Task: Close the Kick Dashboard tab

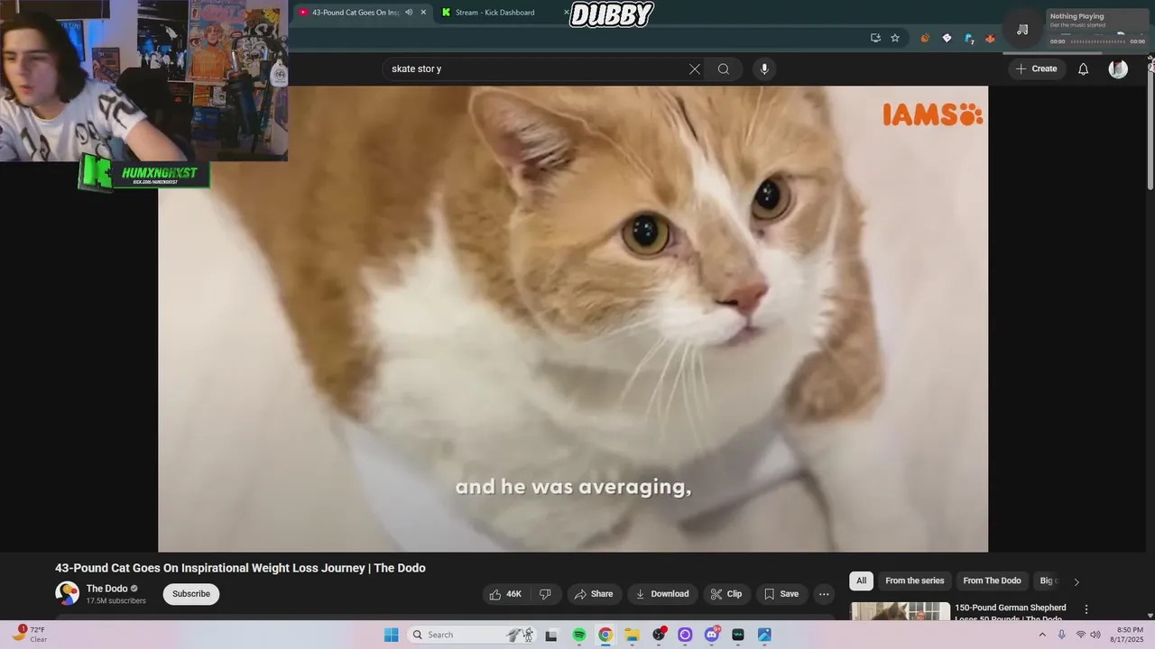Action: [567, 13]
